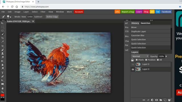Open layer effects eff icon
Screen dimensions: 182x102
pyautogui.click(x=148, y=100)
